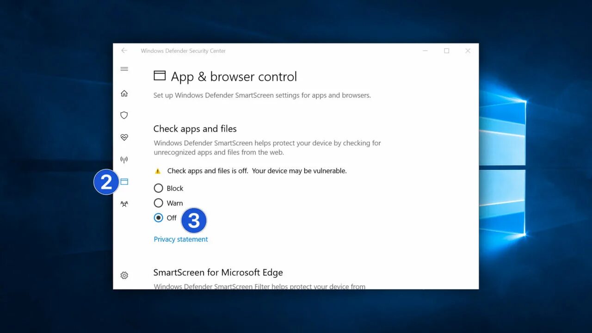Click the App & browser control heading icon
The height and width of the screenshot is (333, 592).
pos(160,76)
